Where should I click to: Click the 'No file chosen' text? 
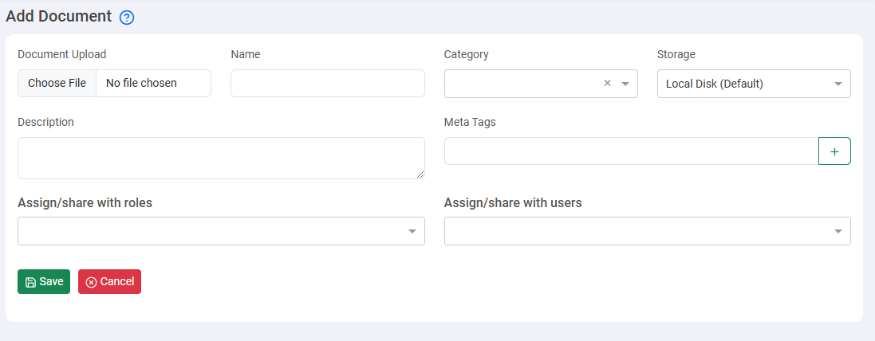141,84
